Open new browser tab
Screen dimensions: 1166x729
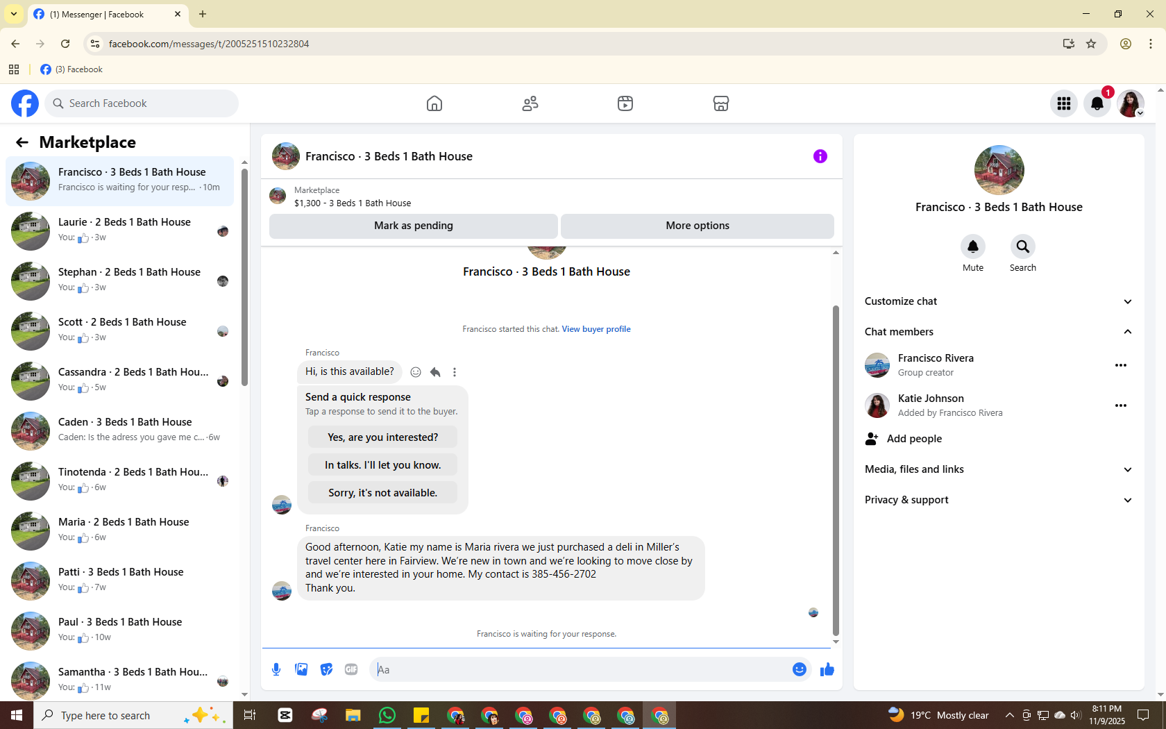pos(203,14)
